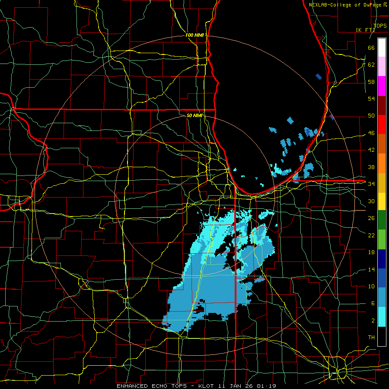389x389 pixels.
Task: Click the 34 legend value label
Action: (371, 184)
